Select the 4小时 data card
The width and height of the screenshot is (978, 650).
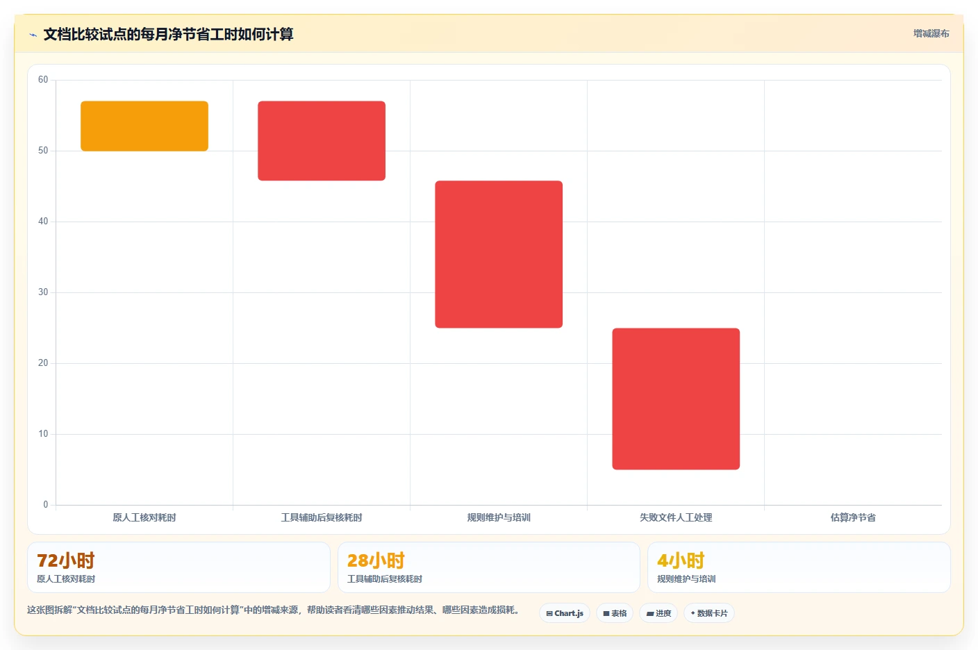pos(799,567)
